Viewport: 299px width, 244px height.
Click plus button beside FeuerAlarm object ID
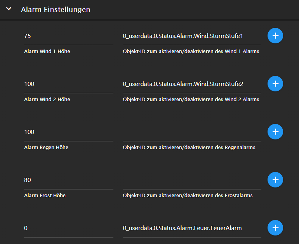[275, 228]
